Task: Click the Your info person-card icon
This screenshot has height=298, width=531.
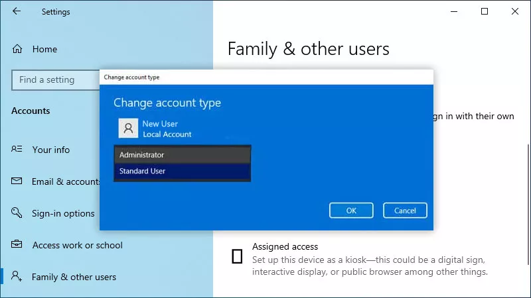Action: [x=17, y=148]
